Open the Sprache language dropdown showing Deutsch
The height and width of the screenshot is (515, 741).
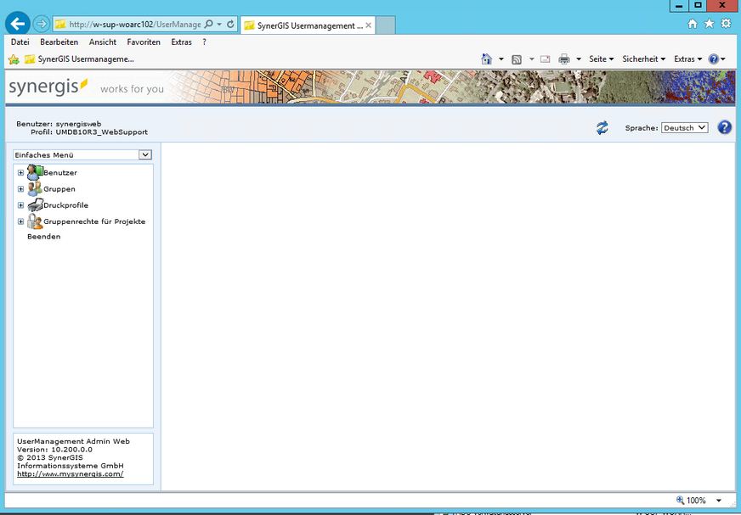coord(684,127)
